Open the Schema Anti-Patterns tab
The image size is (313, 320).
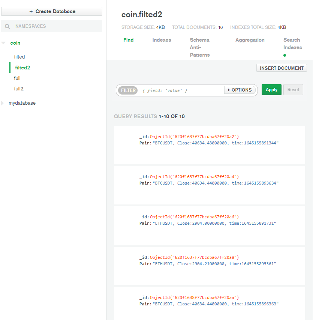200,47
